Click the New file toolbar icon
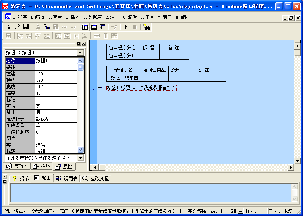Viewport: 303px width, 216px height. click(9, 27)
